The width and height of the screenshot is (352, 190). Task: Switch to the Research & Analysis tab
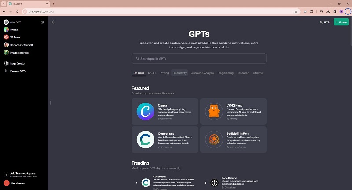202,73
